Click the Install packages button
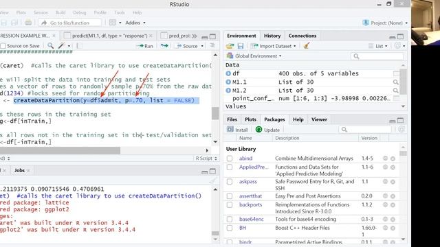The height and width of the screenshot is (247, 440). [237, 130]
